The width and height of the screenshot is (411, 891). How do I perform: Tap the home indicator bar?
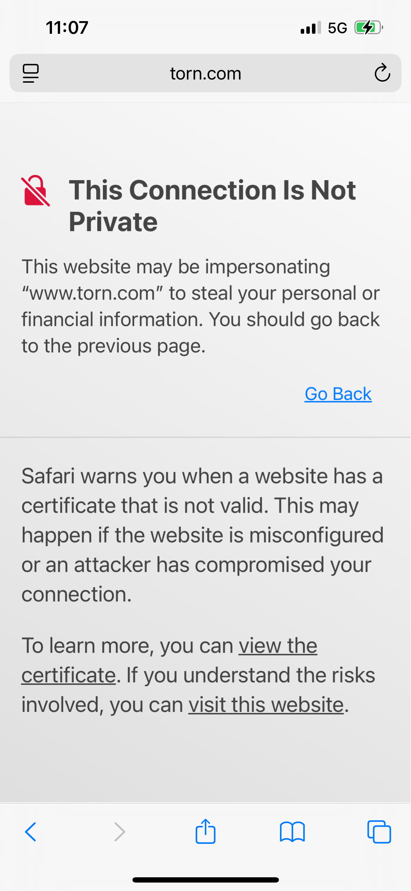tap(205, 880)
